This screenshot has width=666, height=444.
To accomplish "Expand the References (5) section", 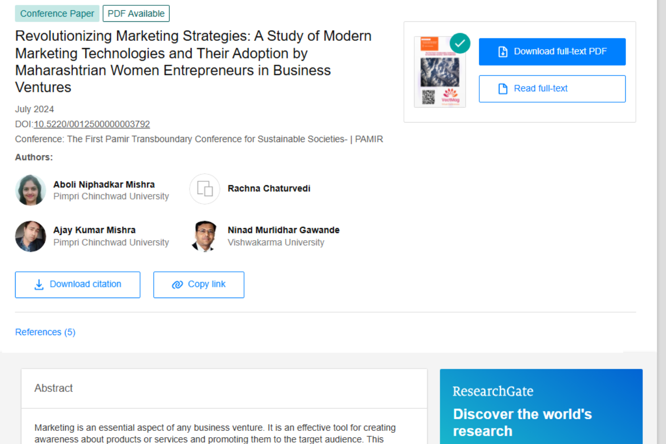I will [45, 332].
